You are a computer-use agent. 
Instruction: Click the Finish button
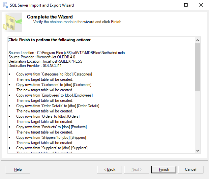coord(164,169)
